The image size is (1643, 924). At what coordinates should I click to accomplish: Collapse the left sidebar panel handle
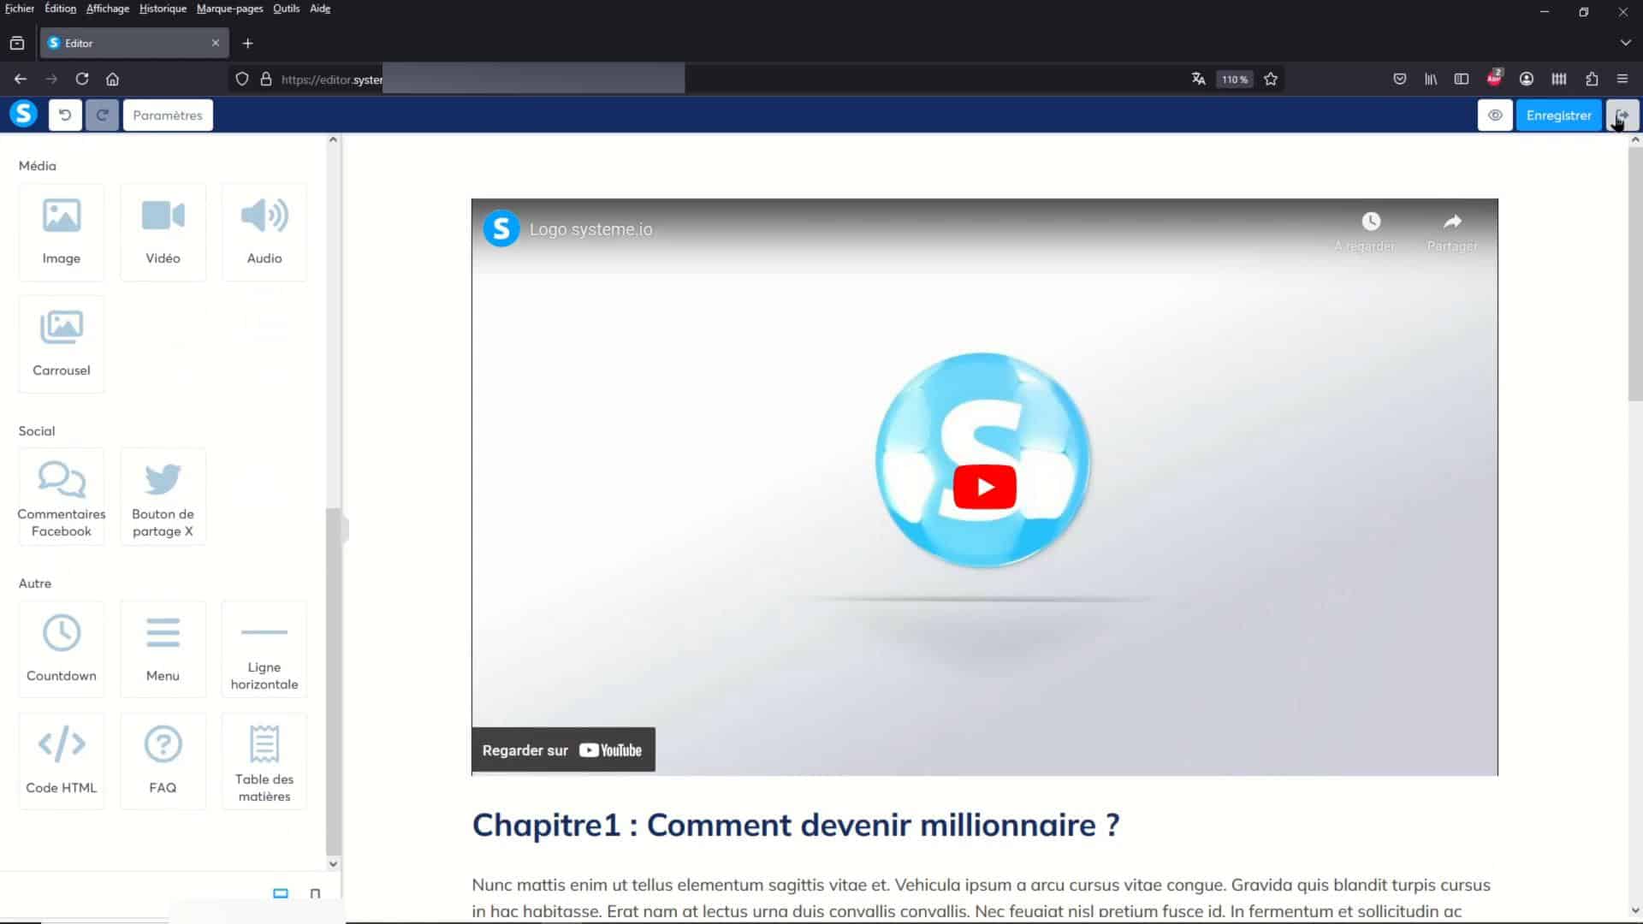click(x=345, y=528)
